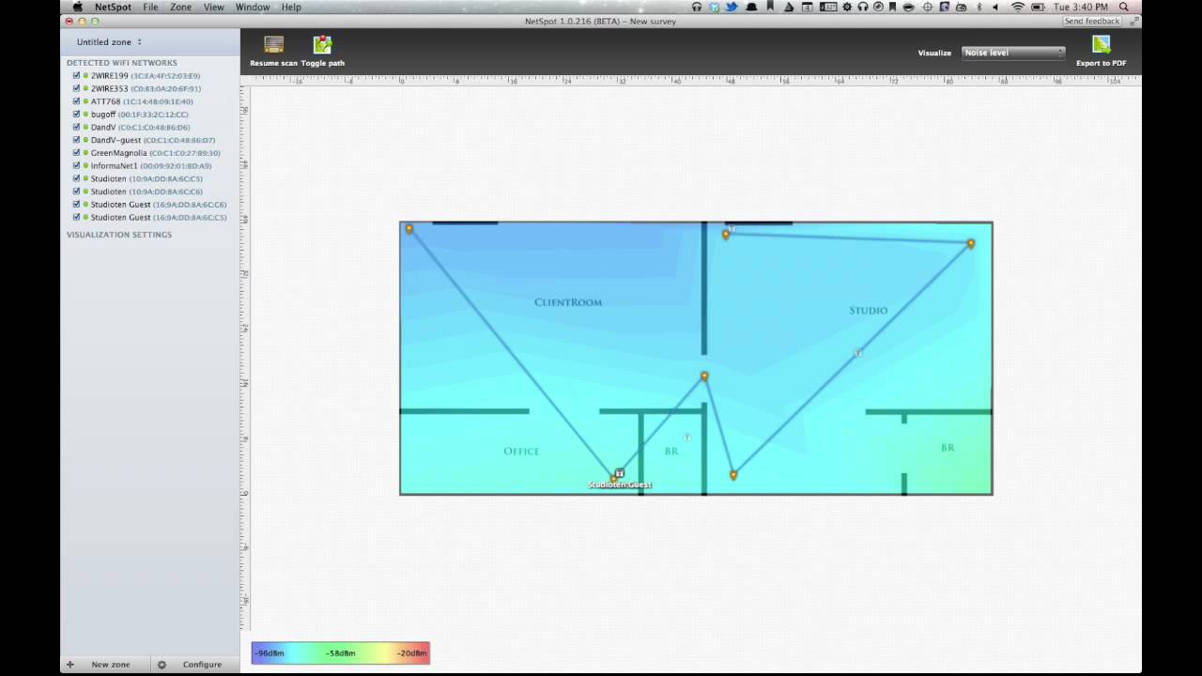The width and height of the screenshot is (1202, 676).
Task: Click the Resume scan label text
Action: [273, 63]
